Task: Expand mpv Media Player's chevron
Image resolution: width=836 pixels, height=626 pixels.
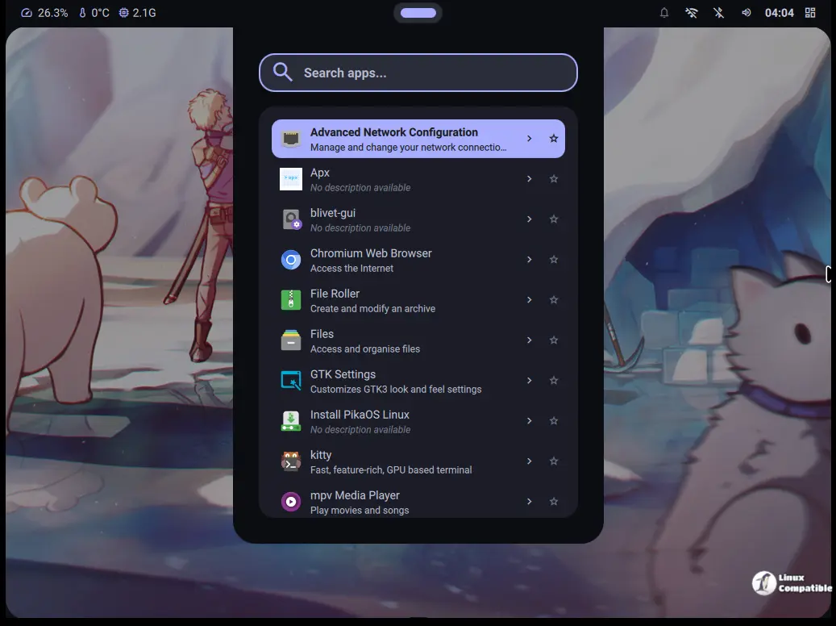Action: pos(530,501)
